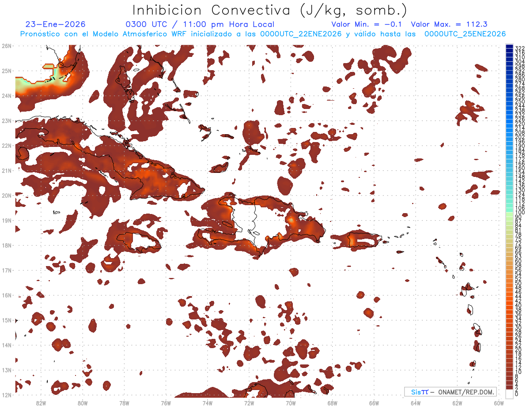Click the white 0 swatch at the color scale bottom
Screen dimensions: 530x409
click(509, 394)
